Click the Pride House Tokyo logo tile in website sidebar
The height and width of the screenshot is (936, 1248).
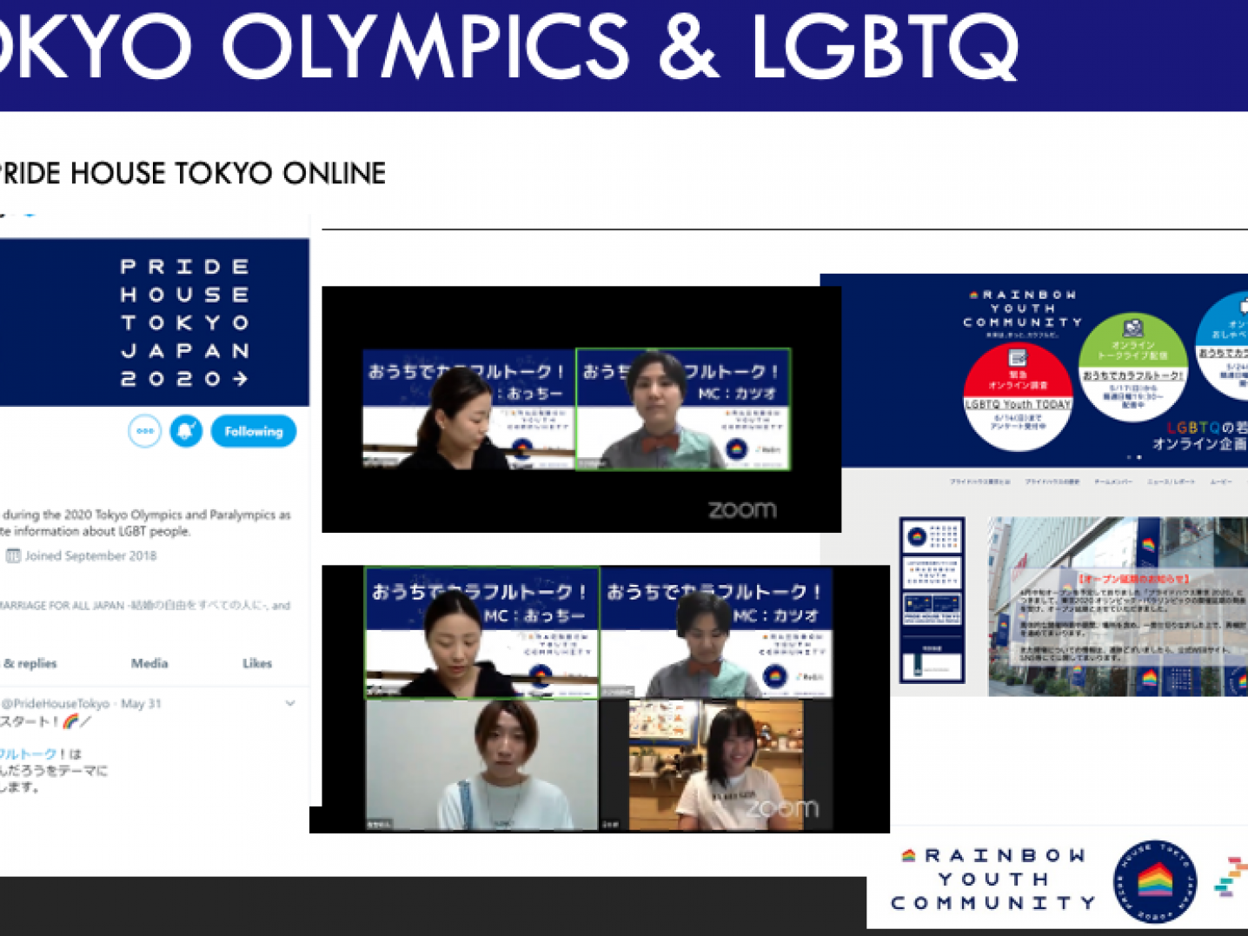[x=932, y=537]
